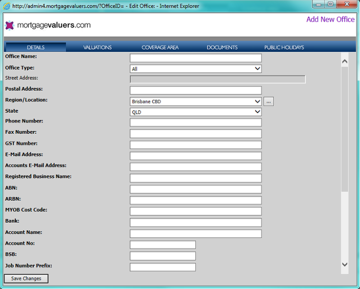Click the disabled Street Address field
Viewport: 360px width, 289px height.
click(x=218, y=80)
